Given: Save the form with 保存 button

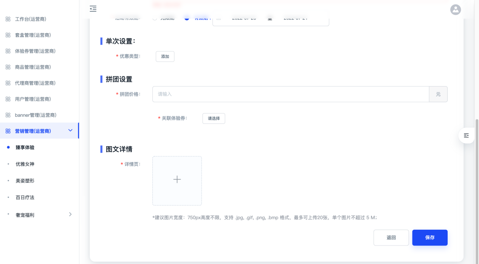Looking at the screenshot, I should [430, 238].
